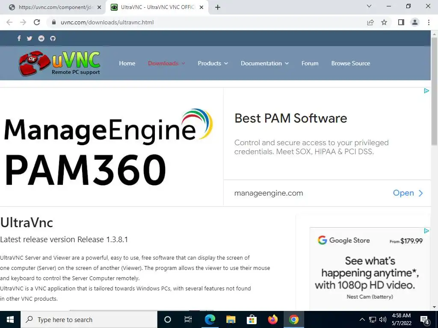This screenshot has width=438, height=328.
Task: Expand the Products menu
Action: [x=213, y=63]
